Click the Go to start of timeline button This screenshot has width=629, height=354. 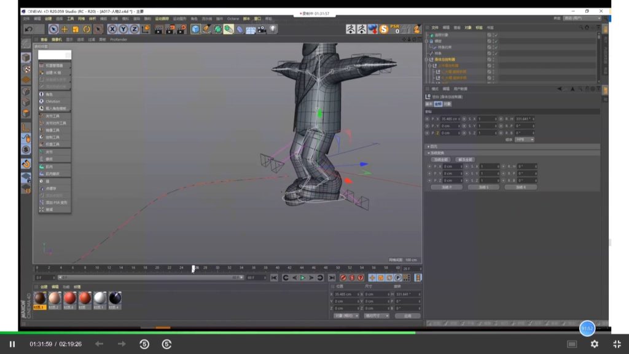tap(274, 278)
